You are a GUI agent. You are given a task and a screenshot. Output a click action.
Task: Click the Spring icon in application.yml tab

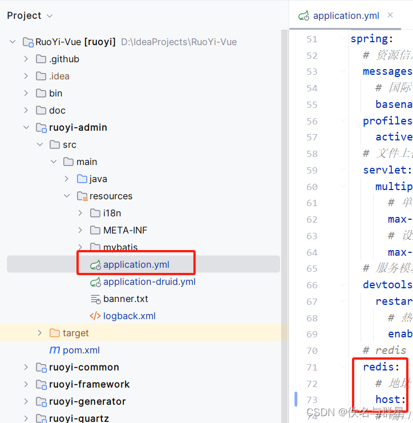pos(303,15)
